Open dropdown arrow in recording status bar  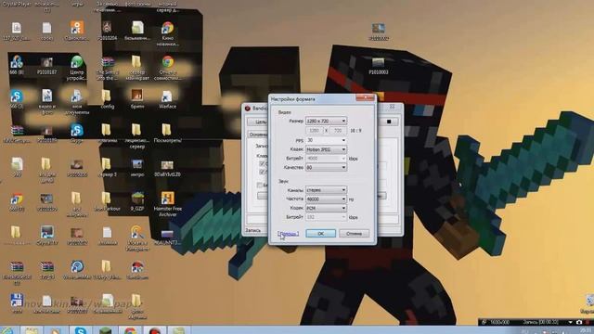(x=570, y=322)
